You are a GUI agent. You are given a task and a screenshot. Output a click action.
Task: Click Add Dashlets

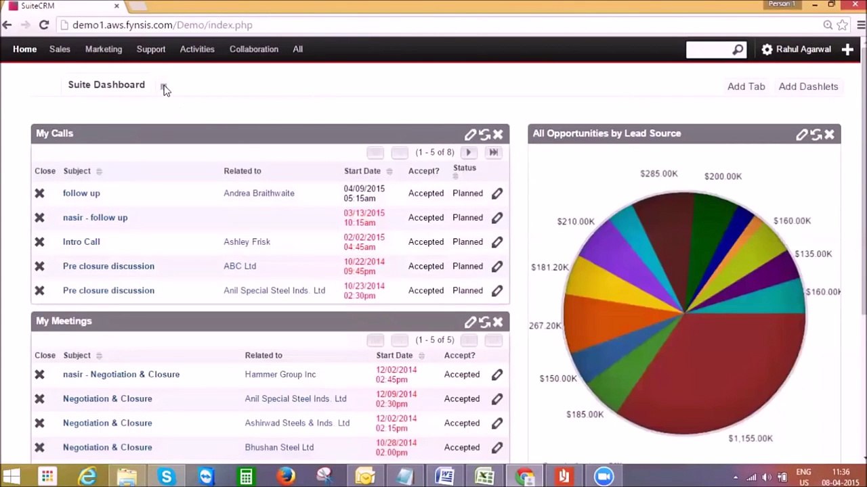pos(808,87)
